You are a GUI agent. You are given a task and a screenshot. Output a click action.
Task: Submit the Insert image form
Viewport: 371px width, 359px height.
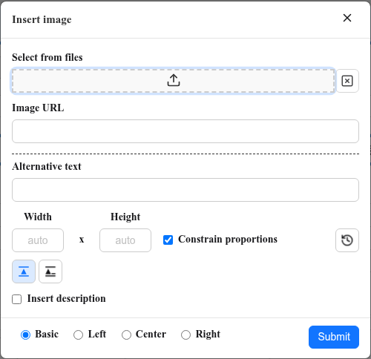pos(334,337)
